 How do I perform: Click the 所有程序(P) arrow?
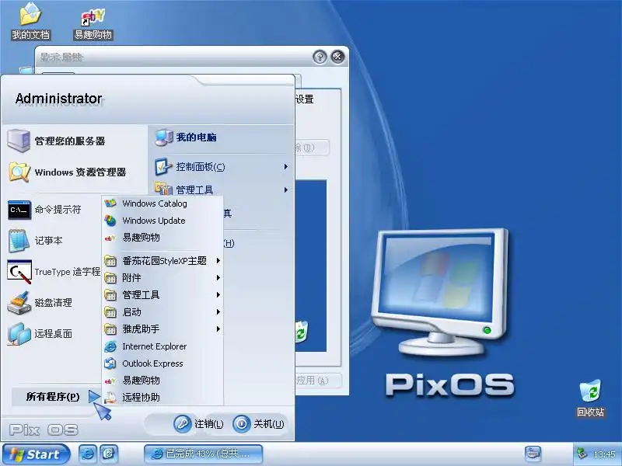pos(94,396)
